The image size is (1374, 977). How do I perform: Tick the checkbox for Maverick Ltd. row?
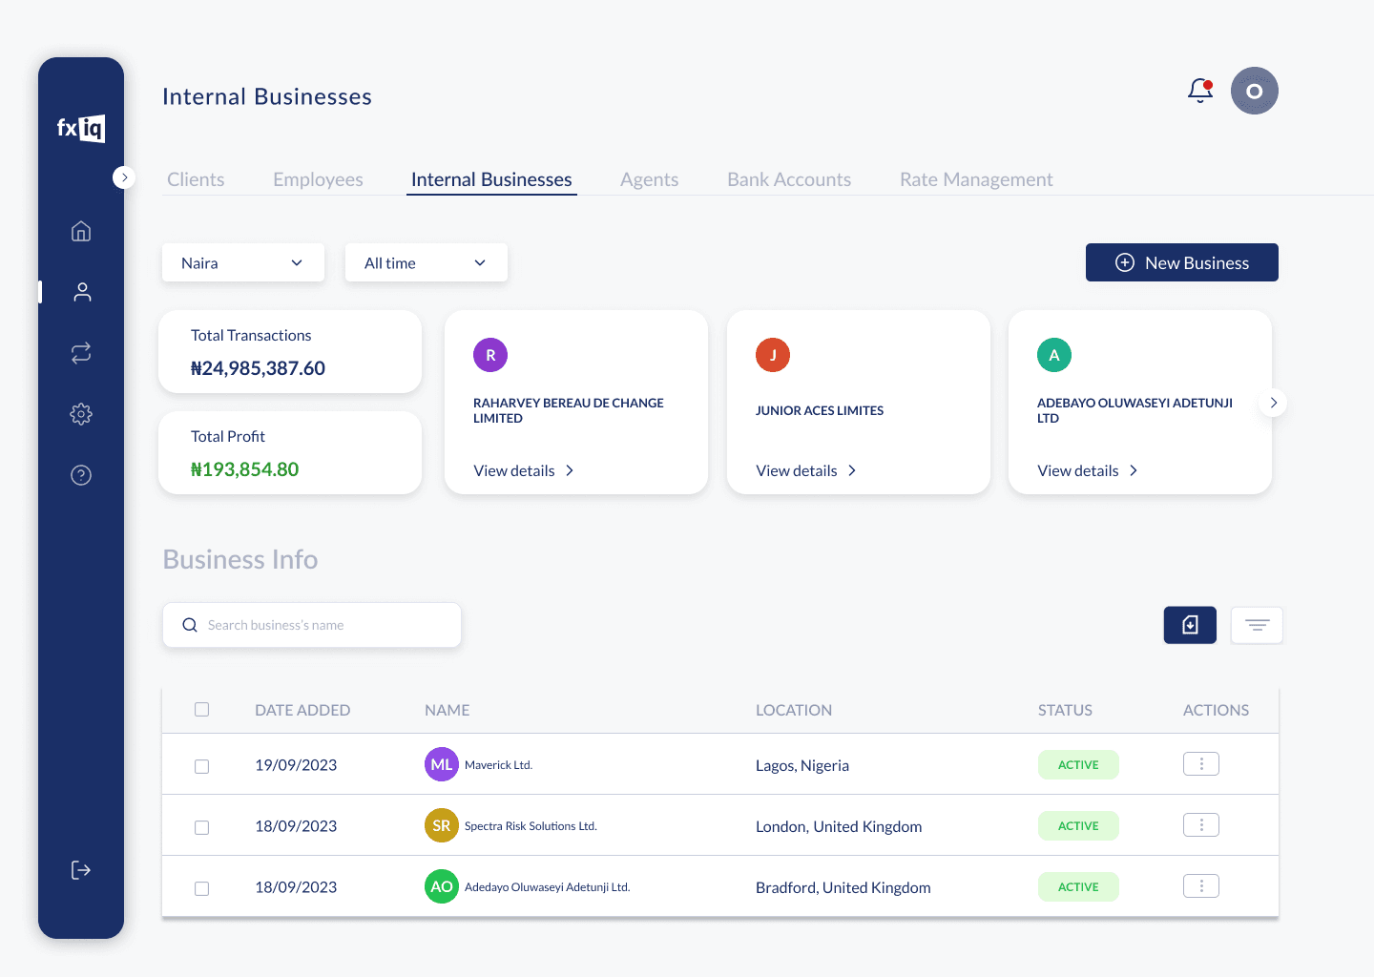coord(201,766)
